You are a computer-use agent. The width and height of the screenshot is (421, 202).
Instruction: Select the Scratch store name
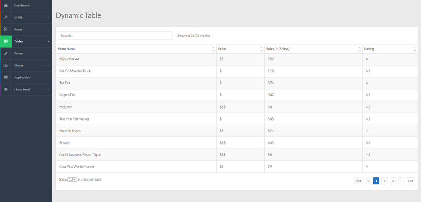point(65,143)
